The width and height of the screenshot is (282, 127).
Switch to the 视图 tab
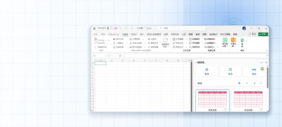(x=204, y=34)
